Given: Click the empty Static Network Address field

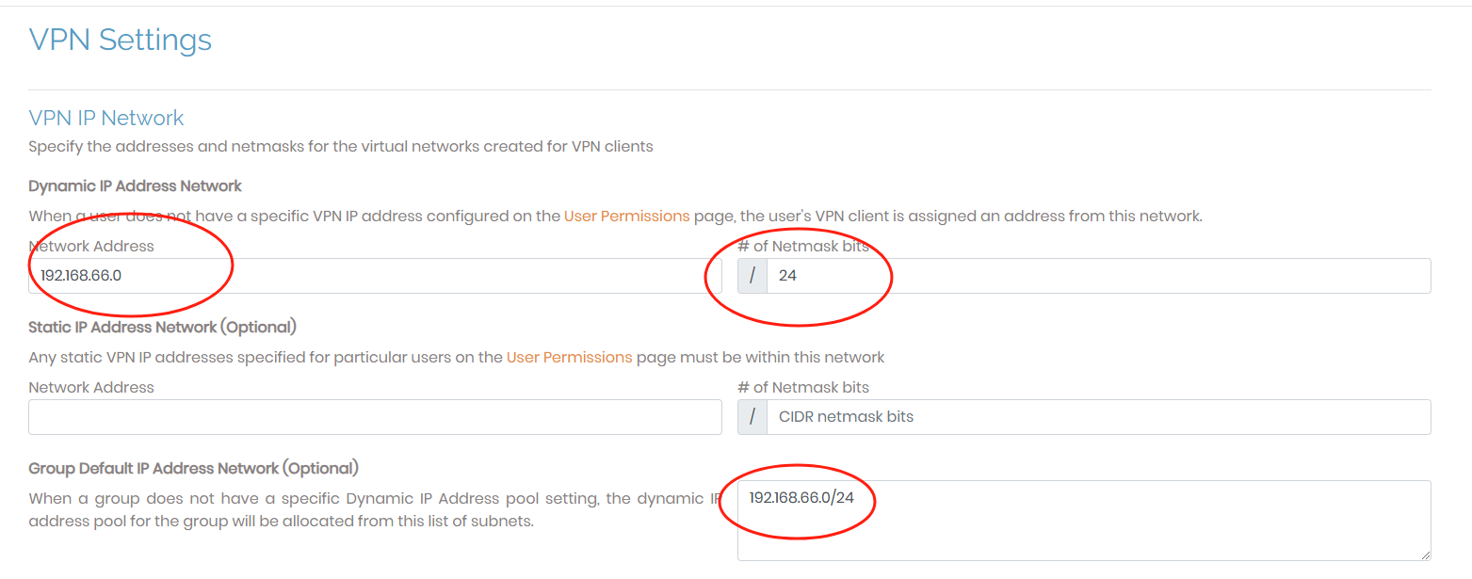Looking at the screenshot, I should point(375,417).
